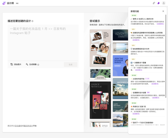Screen dimensions: 168x138
Task: Select the Join the Speaker Series template
Action: (120, 65)
